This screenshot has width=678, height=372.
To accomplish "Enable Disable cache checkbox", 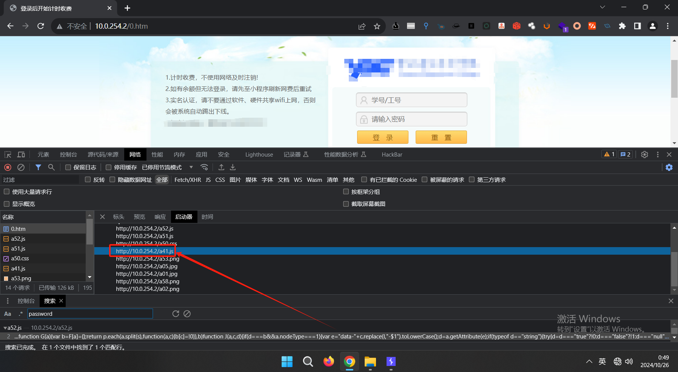I will (109, 167).
